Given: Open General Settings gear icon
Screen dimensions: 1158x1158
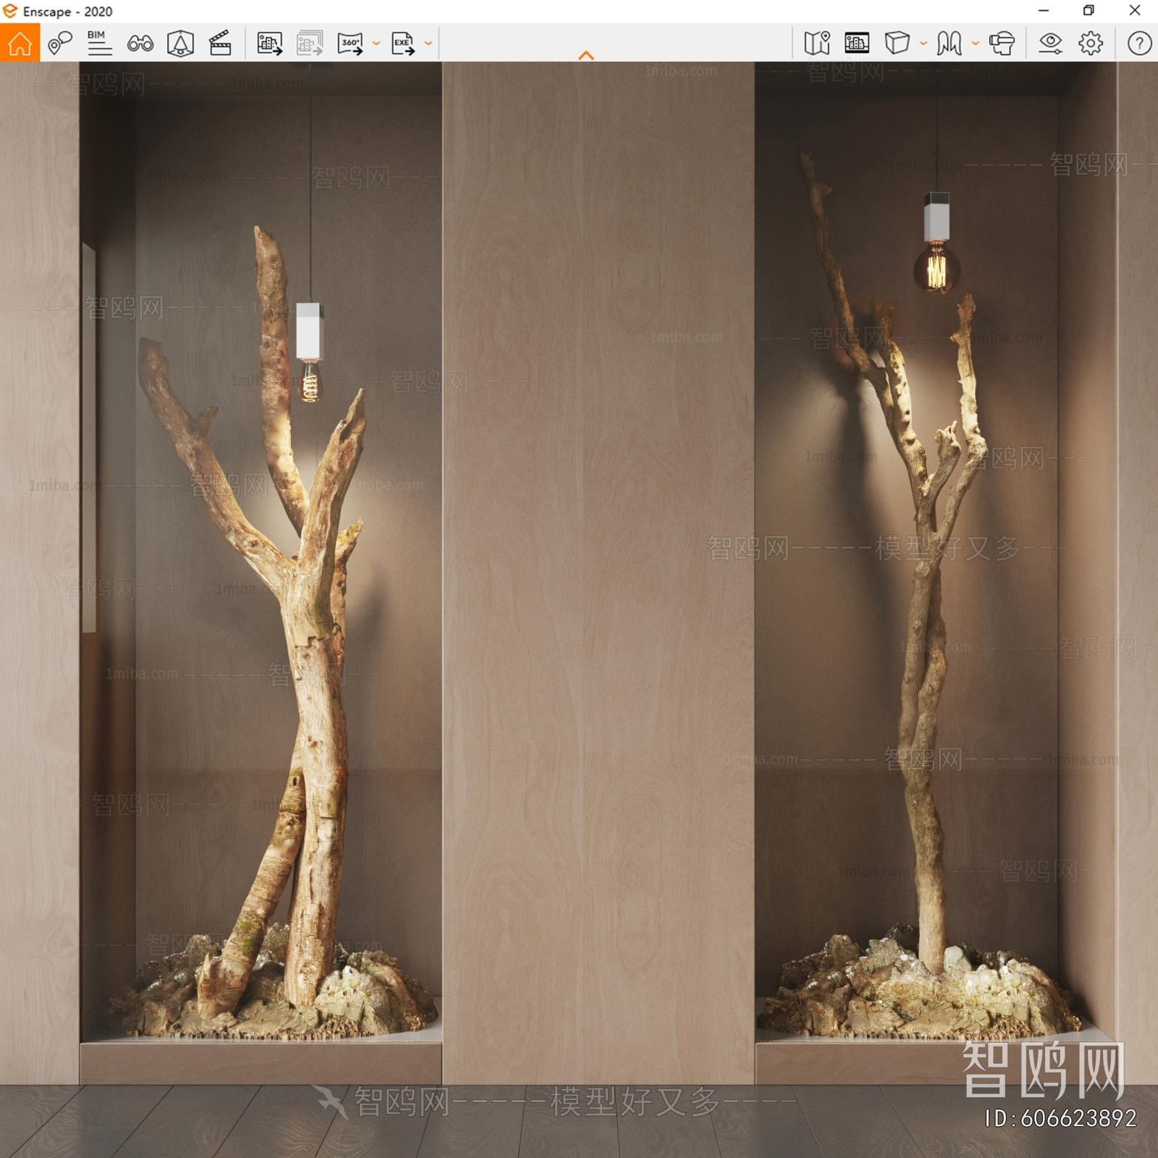Looking at the screenshot, I should (x=1091, y=43).
